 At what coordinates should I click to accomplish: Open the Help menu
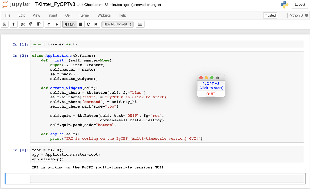122,15
